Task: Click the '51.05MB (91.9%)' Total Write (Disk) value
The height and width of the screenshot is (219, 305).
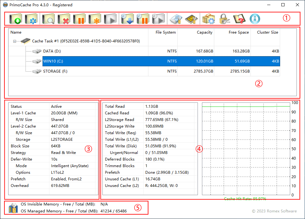Action: tap(160, 146)
